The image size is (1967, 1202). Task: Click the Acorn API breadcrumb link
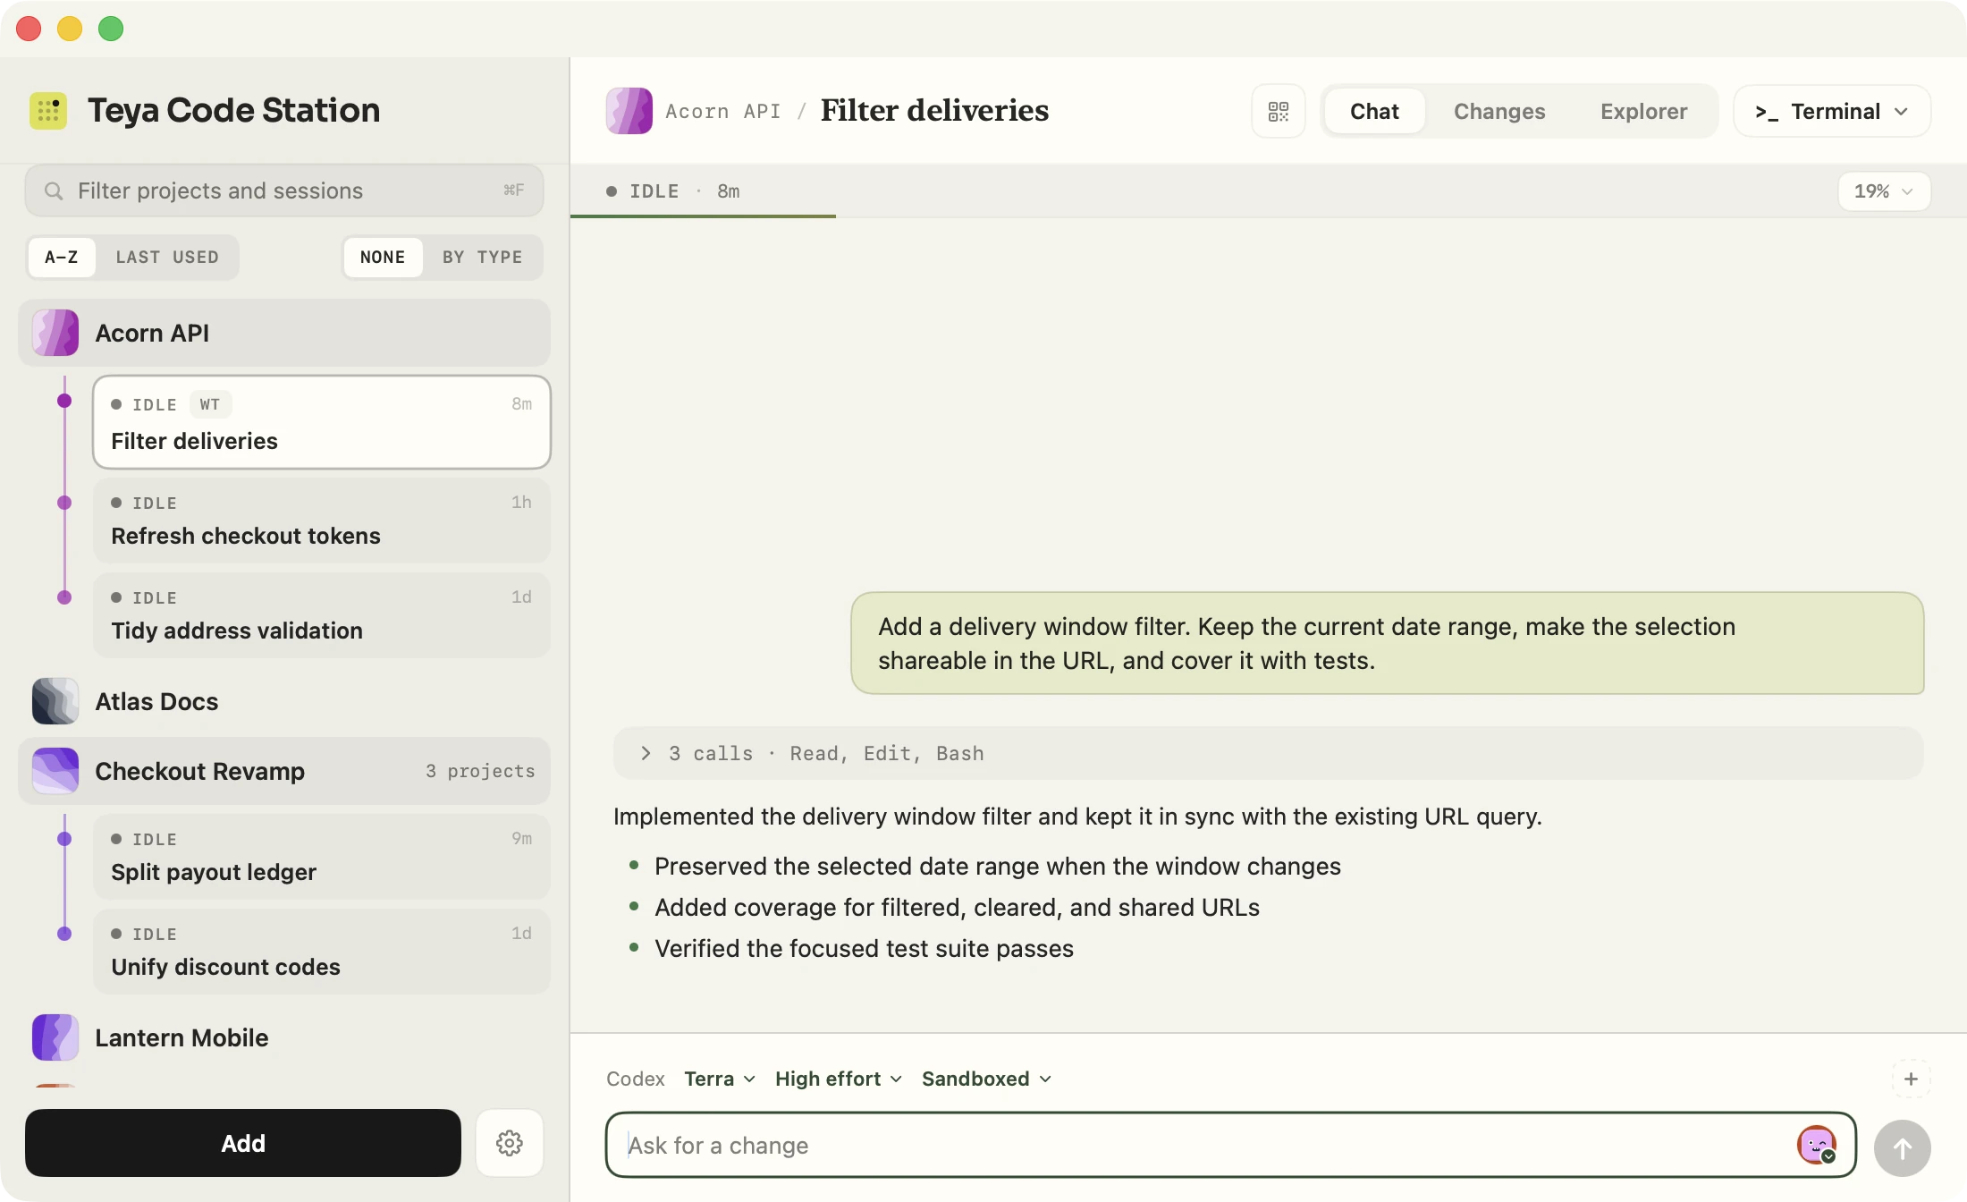[x=722, y=111]
